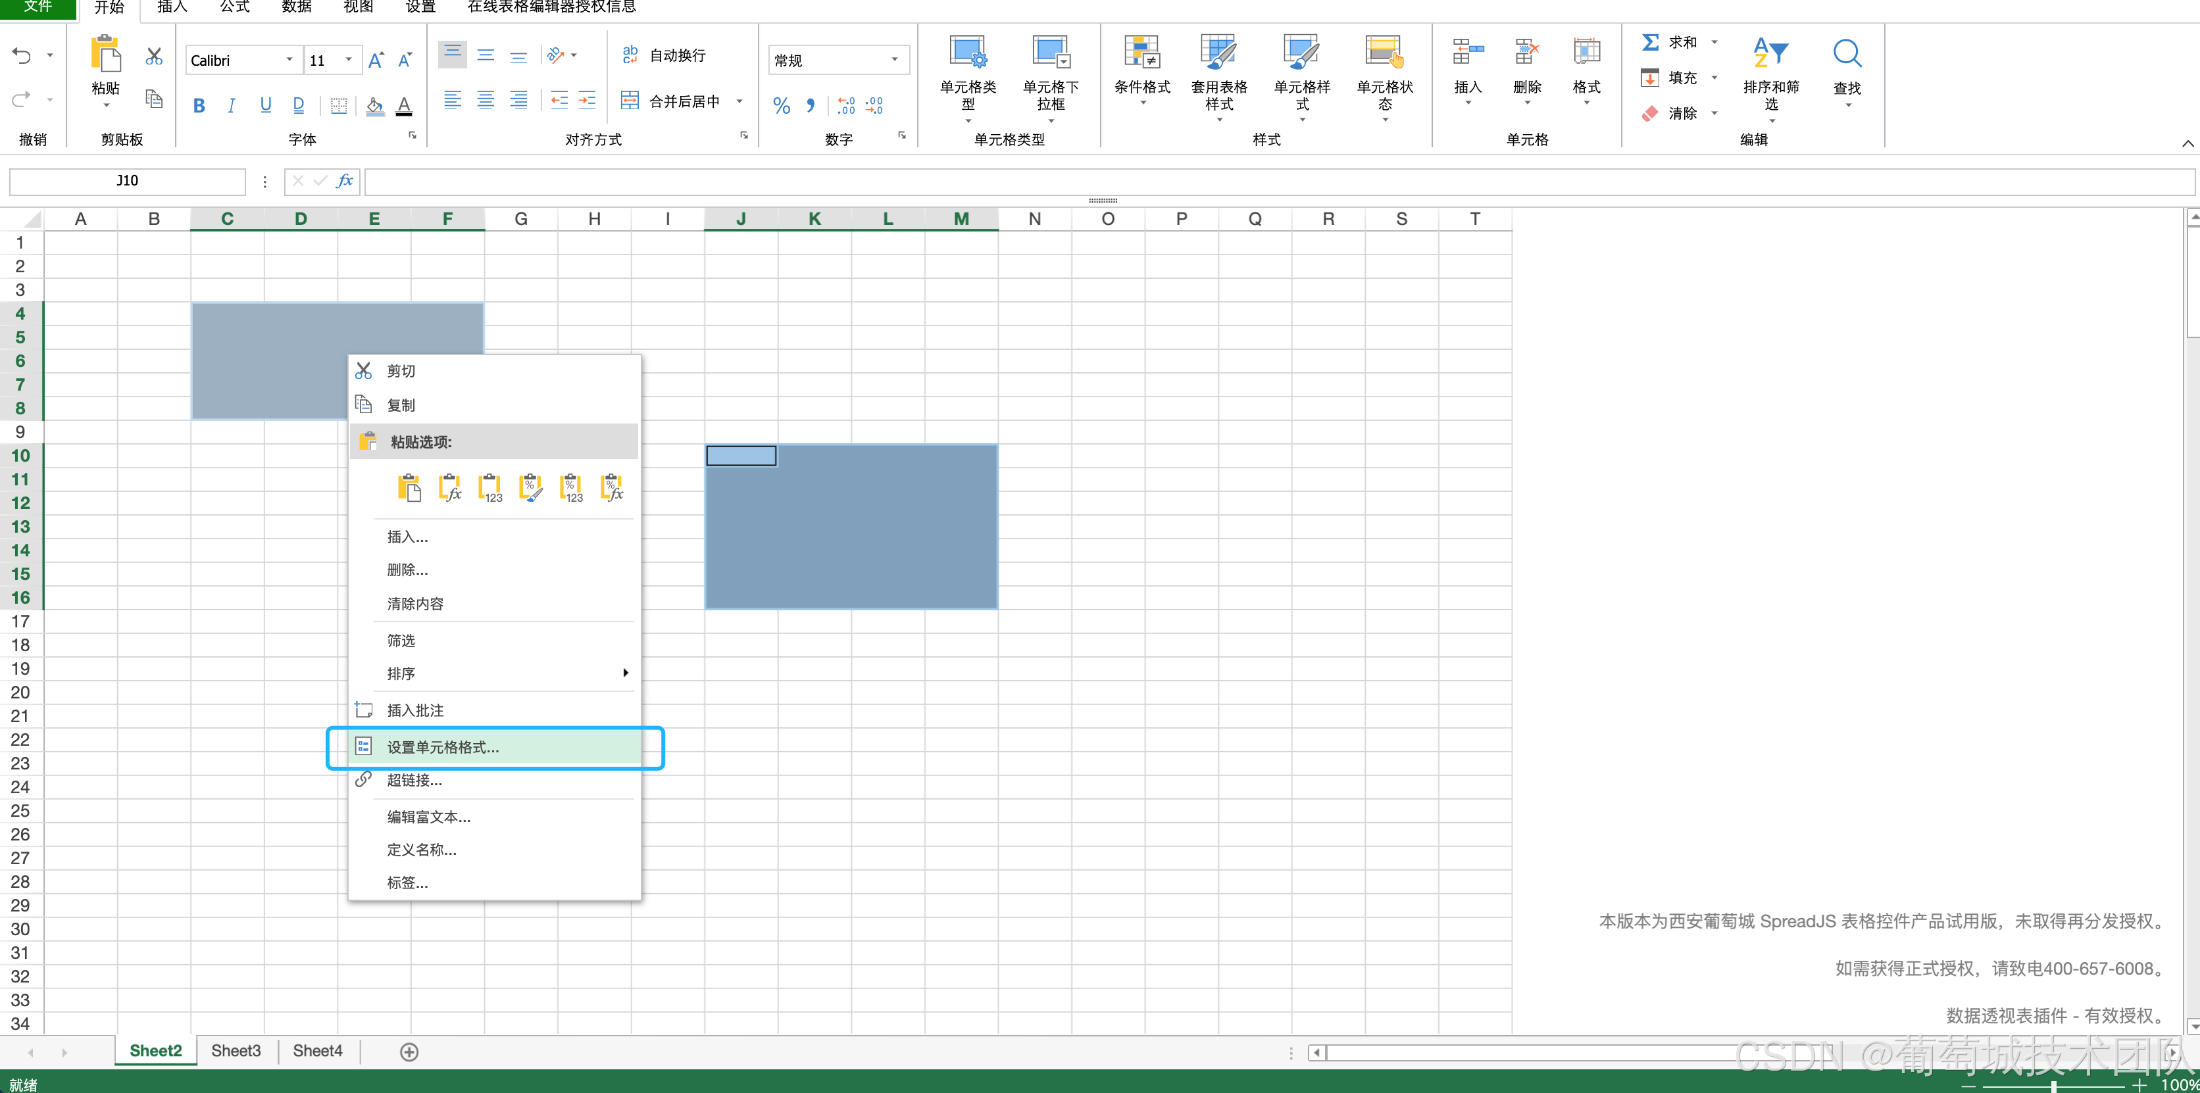The height and width of the screenshot is (1093, 2200).
Task: Select Format Cells (设置单元格格式) menu entry
Action: pyautogui.click(x=443, y=747)
